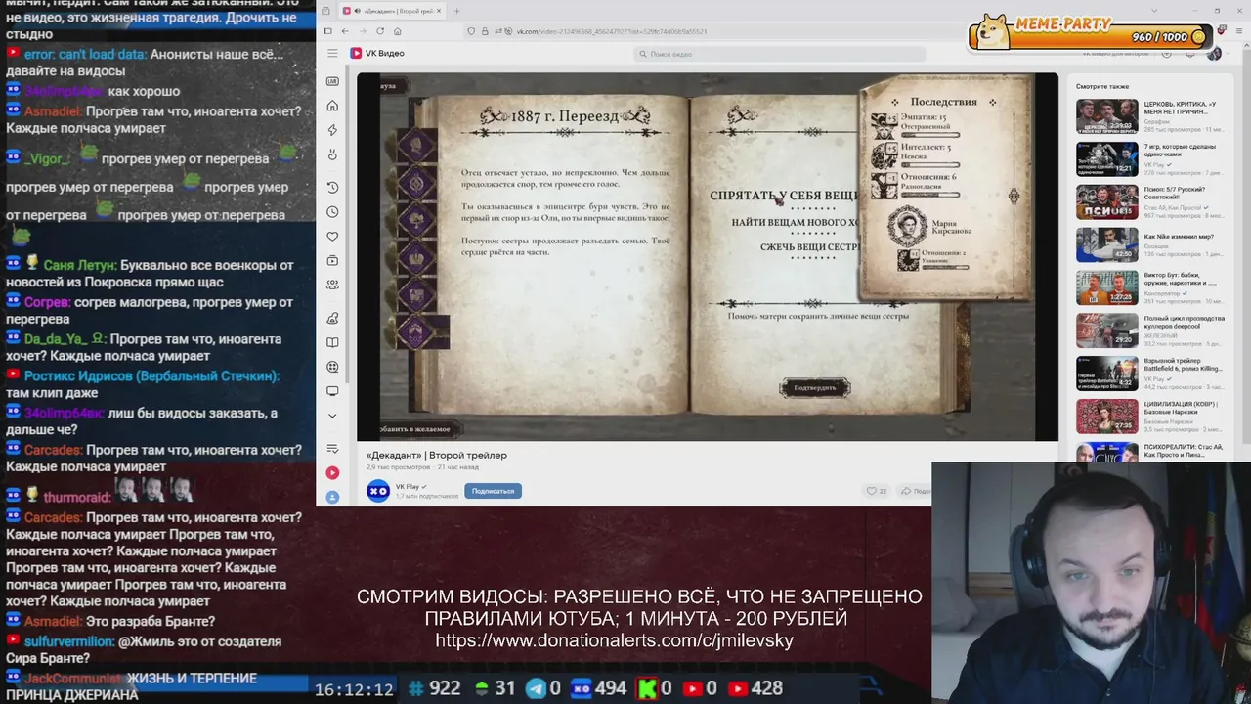This screenshot has width=1251, height=704.
Task: Click the red play circle sidebar icon
Action: [x=332, y=473]
